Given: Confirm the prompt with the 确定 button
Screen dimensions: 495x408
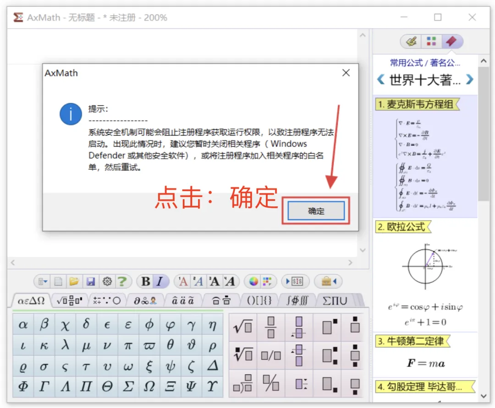Looking at the screenshot, I should coord(316,211).
